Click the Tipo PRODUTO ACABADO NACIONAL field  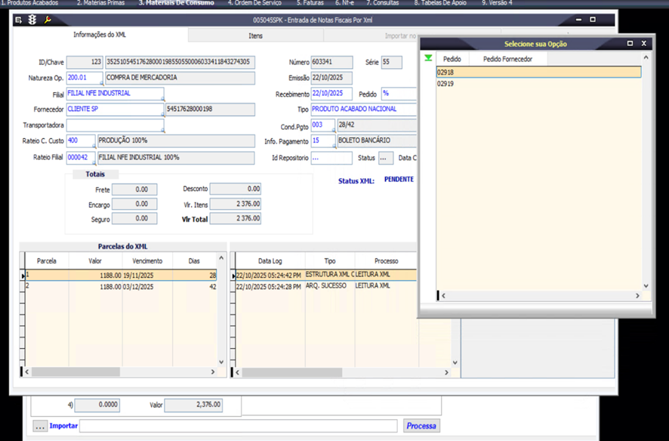coord(364,109)
